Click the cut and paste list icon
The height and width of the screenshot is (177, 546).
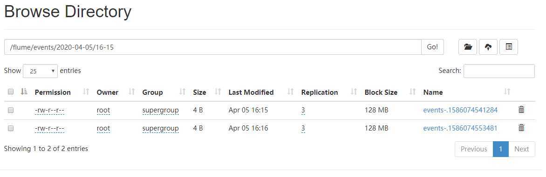pyautogui.click(x=509, y=47)
